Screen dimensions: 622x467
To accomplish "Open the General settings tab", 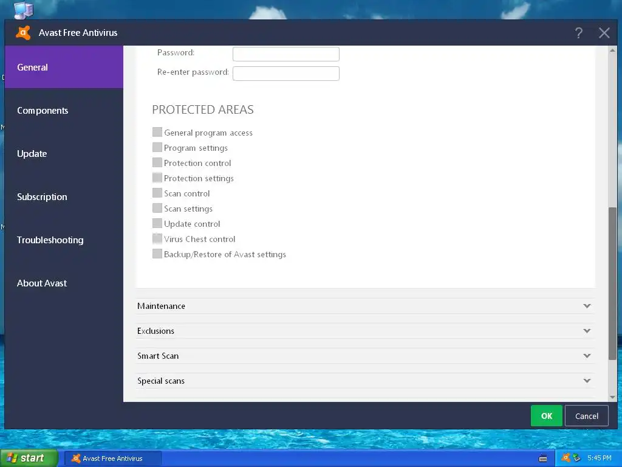I will [64, 67].
